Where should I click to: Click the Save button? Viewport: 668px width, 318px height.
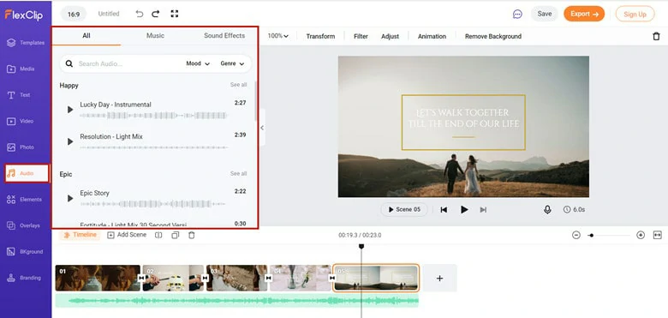click(545, 14)
